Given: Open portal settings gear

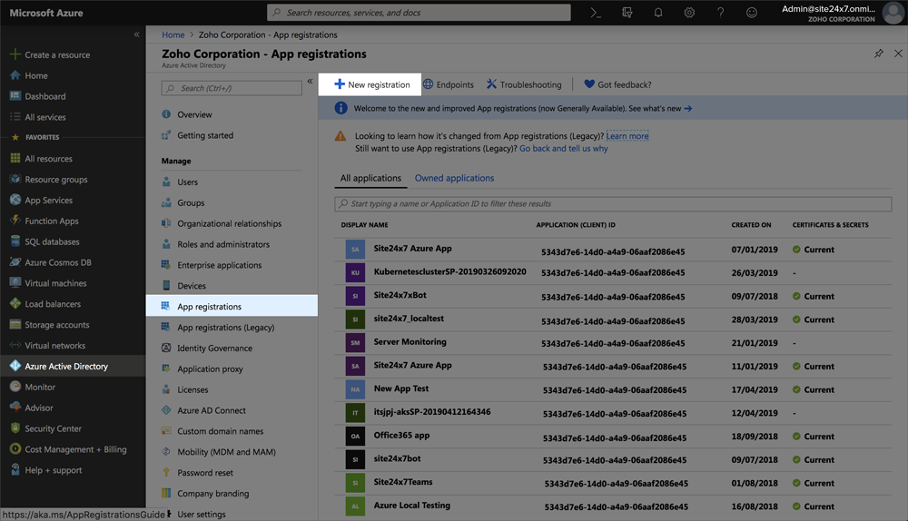Looking at the screenshot, I should point(689,12).
